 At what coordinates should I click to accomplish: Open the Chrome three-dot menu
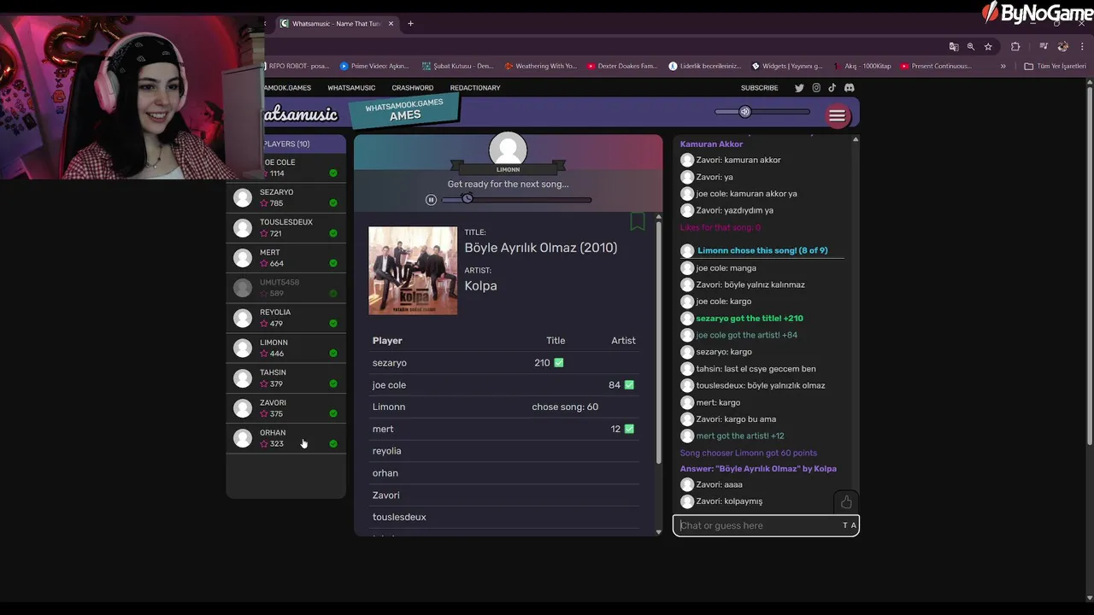(1082, 47)
